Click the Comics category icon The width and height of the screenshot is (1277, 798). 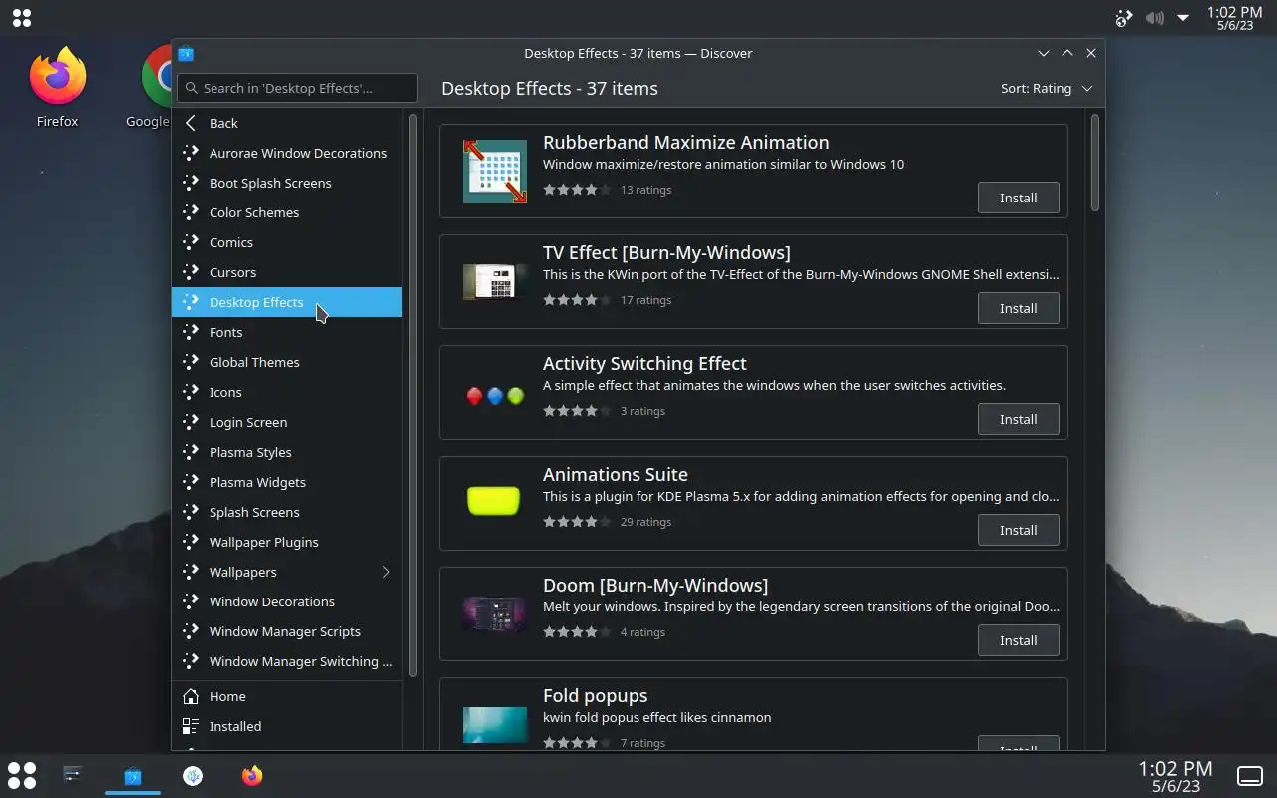coord(191,242)
